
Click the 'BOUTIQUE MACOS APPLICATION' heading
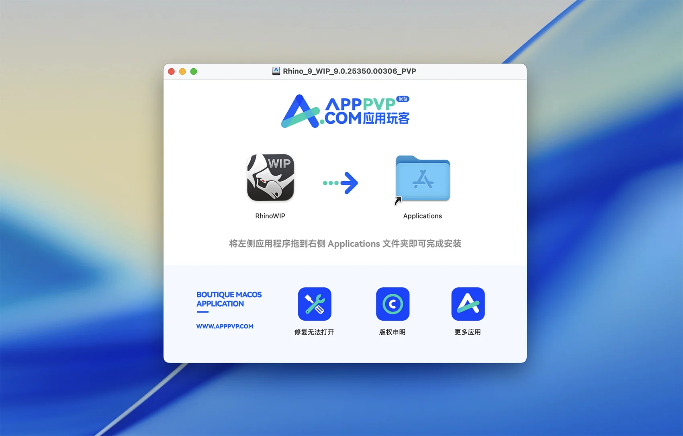229,299
